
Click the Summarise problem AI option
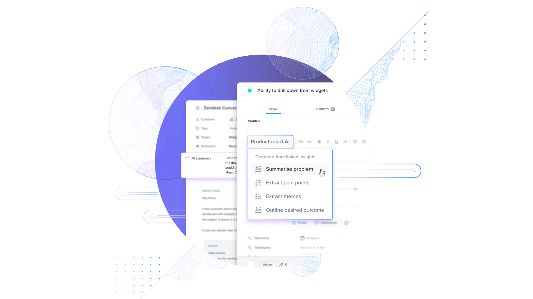point(289,169)
